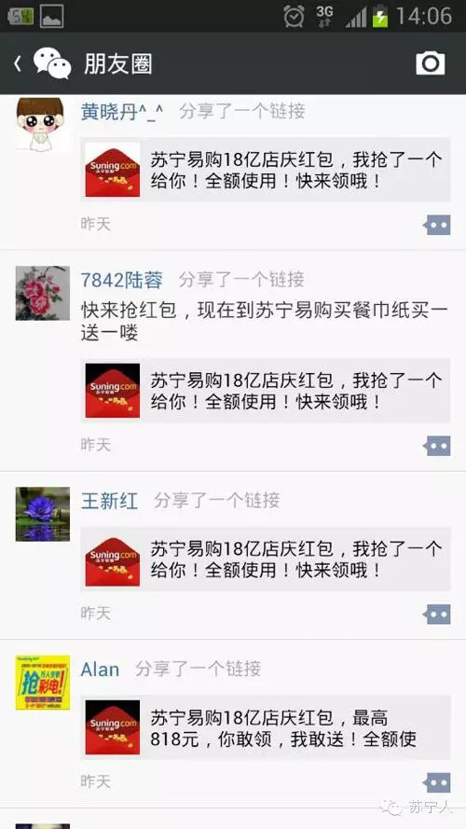Go back using the top-left arrow
Image resolution: width=466 pixels, height=829 pixels.
point(18,64)
